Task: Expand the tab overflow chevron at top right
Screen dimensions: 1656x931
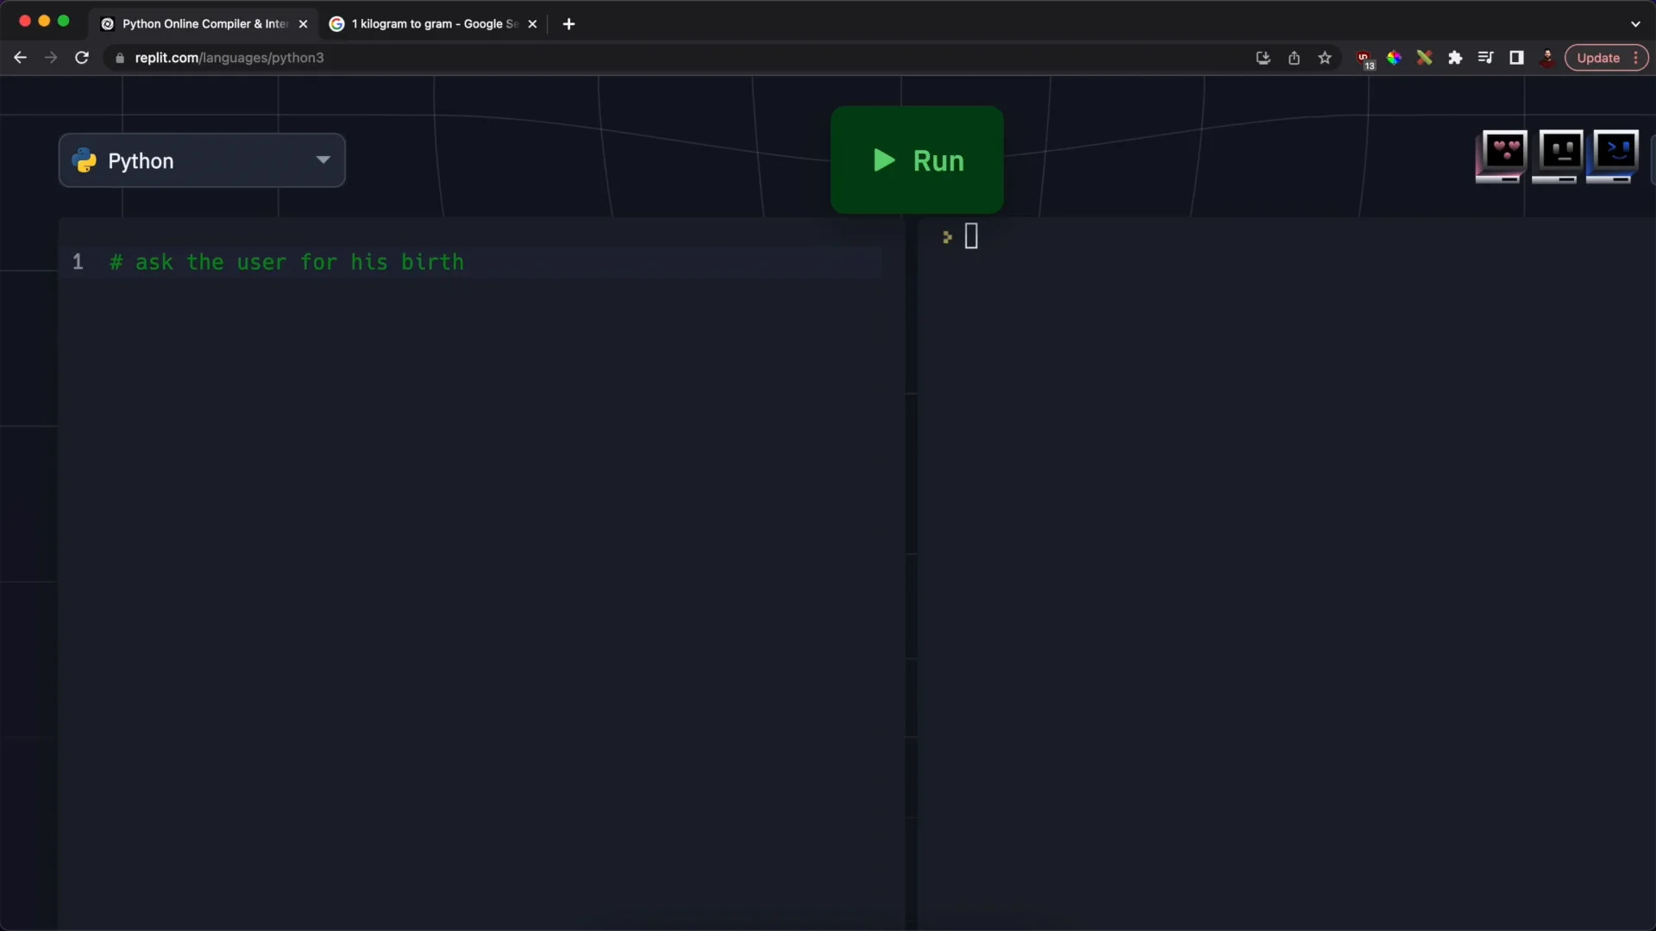Action: point(1635,23)
